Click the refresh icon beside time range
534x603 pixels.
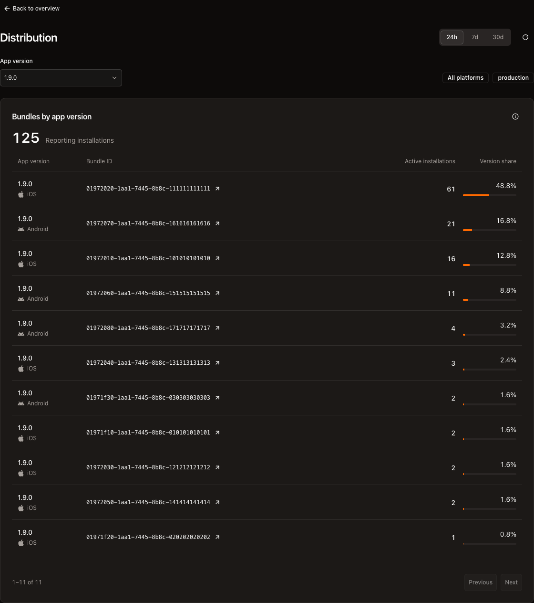point(525,37)
